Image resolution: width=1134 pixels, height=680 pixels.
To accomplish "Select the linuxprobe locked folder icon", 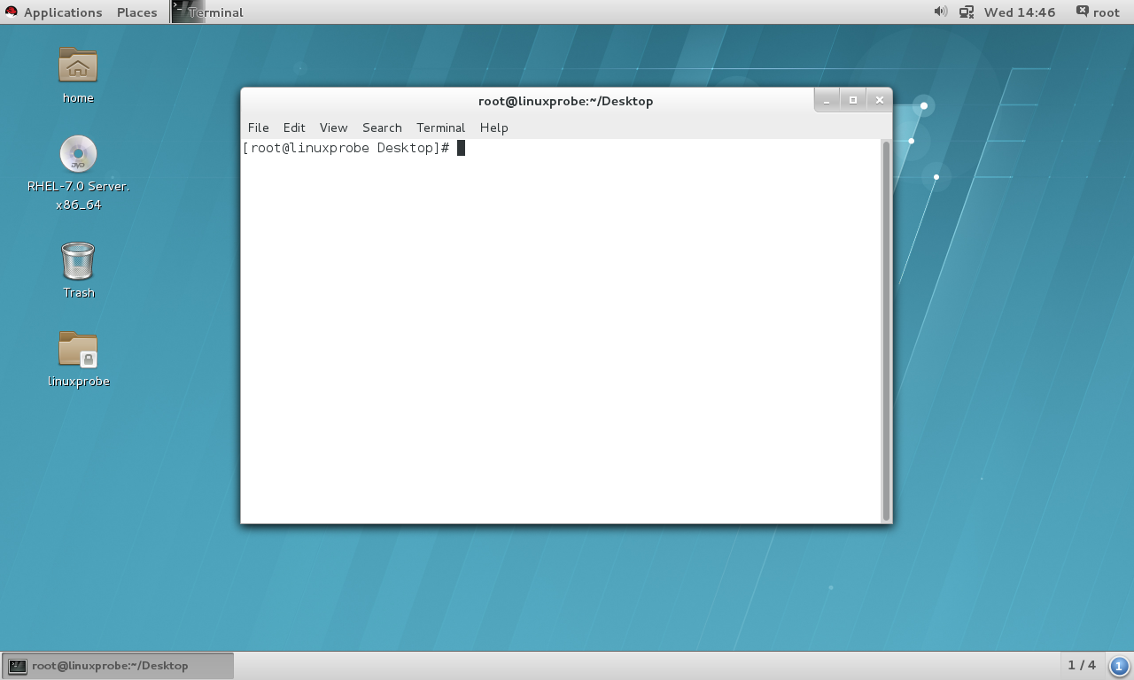I will (78, 349).
